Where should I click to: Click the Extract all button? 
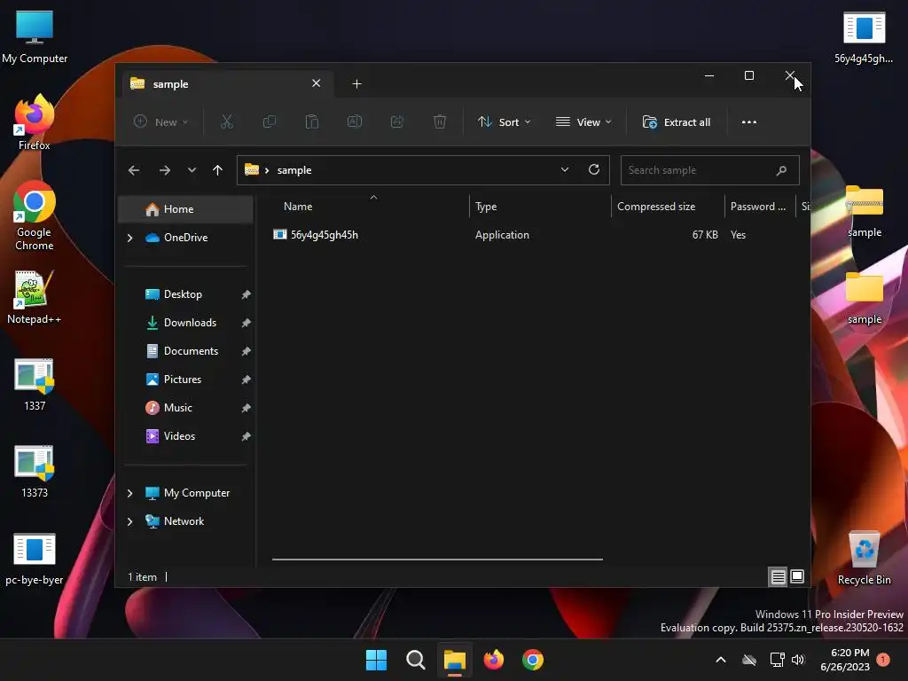click(677, 122)
